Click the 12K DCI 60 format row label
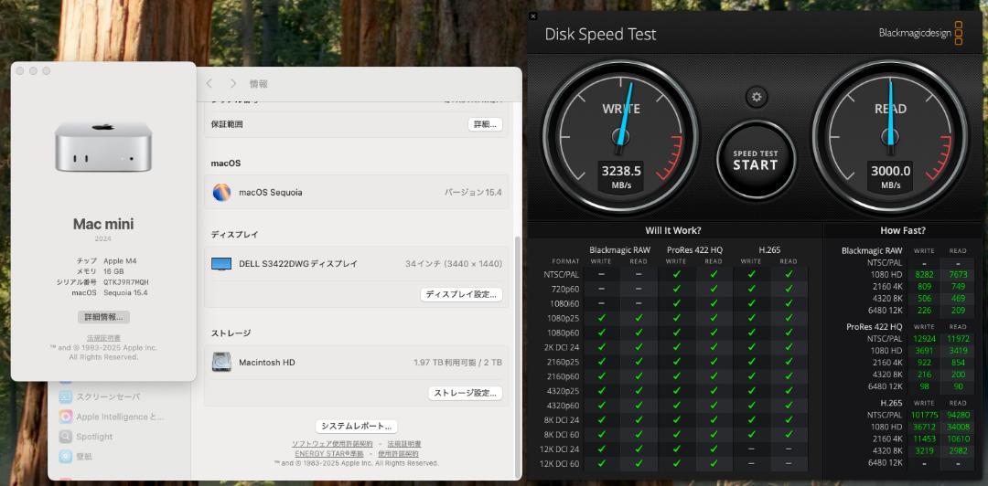Image resolution: width=988 pixels, height=486 pixels. click(561, 464)
